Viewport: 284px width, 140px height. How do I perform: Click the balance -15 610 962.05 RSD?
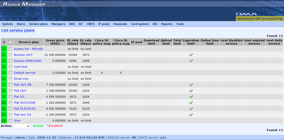point(89,138)
